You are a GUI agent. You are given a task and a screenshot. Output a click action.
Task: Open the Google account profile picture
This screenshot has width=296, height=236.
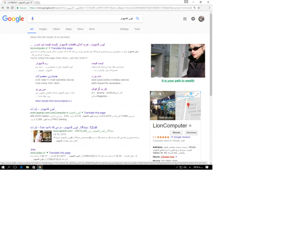click(201, 18)
